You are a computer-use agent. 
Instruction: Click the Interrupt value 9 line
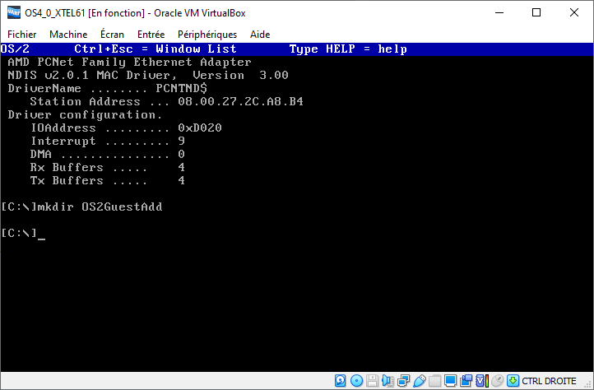tap(108, 141)
